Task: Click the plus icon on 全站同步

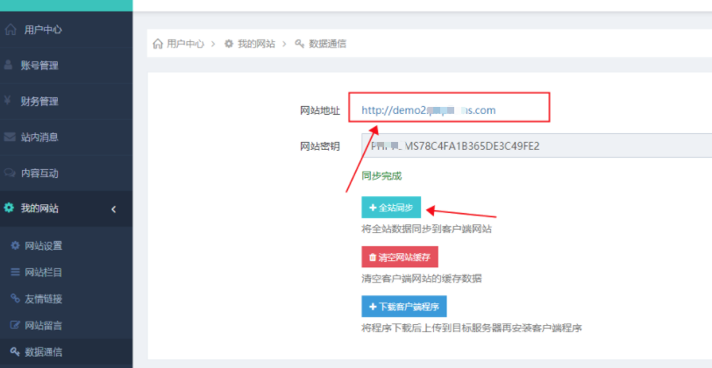Action: click(x=374, y=208)
